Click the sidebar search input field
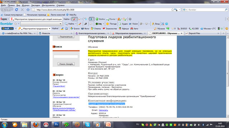 66,57
